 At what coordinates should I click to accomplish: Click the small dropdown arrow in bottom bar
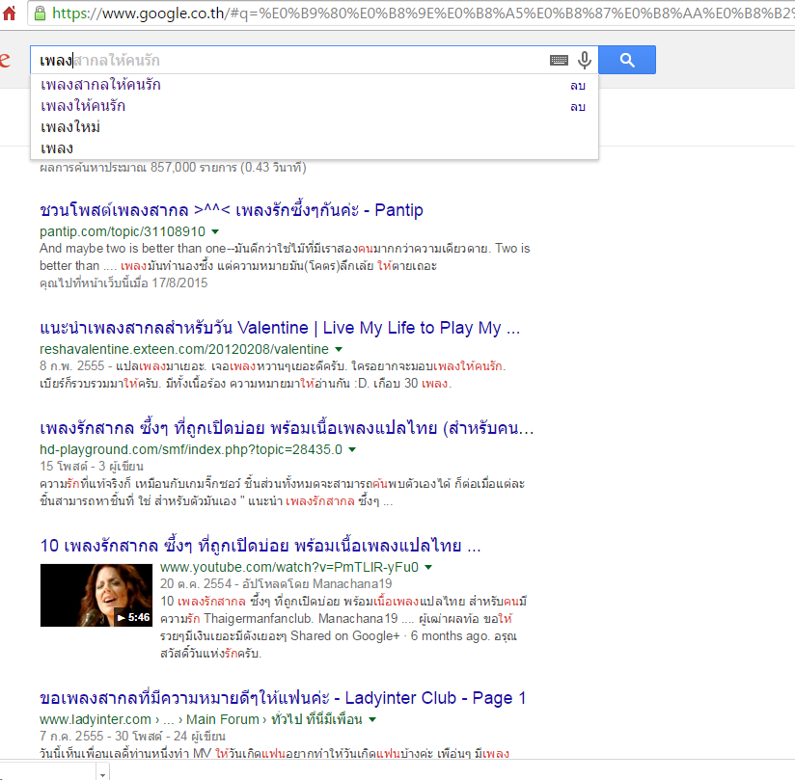click(103, 774)
